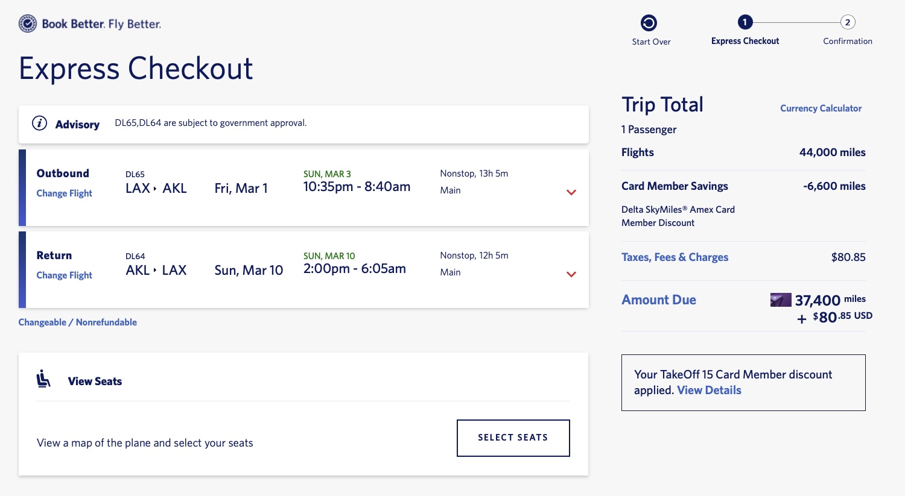The image size is (905, 496).
Task: Click the Delta logo emblem icon
Action: coord(28,24)
